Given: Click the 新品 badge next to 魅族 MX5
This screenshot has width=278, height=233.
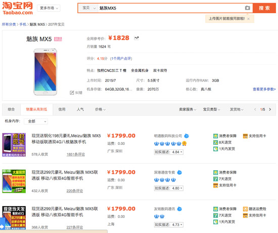Looking at the screenshot, I should (x=58, y=39).
